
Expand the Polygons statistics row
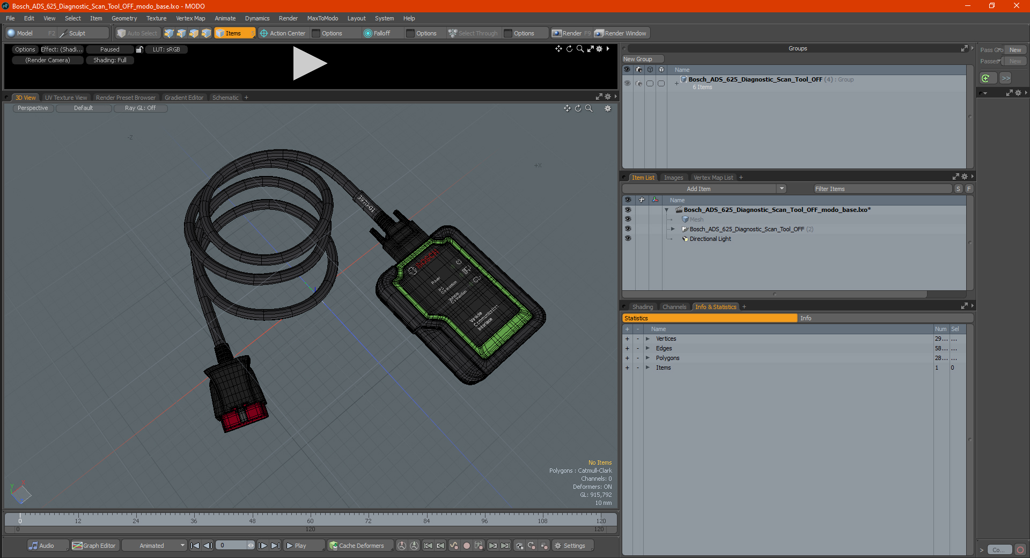click(x=648, y=358)
